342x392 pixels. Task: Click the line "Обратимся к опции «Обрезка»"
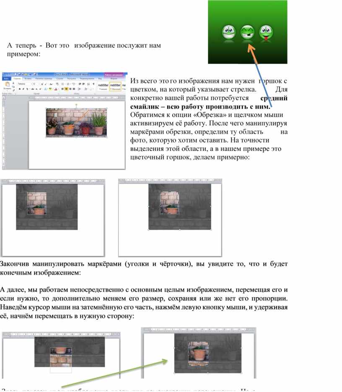point(178,115)
